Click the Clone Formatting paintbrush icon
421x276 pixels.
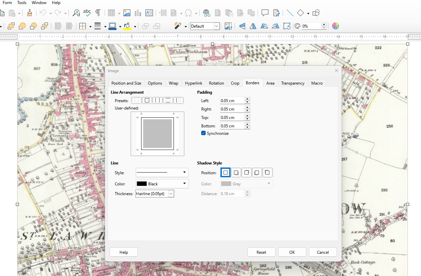coord(30,13)
